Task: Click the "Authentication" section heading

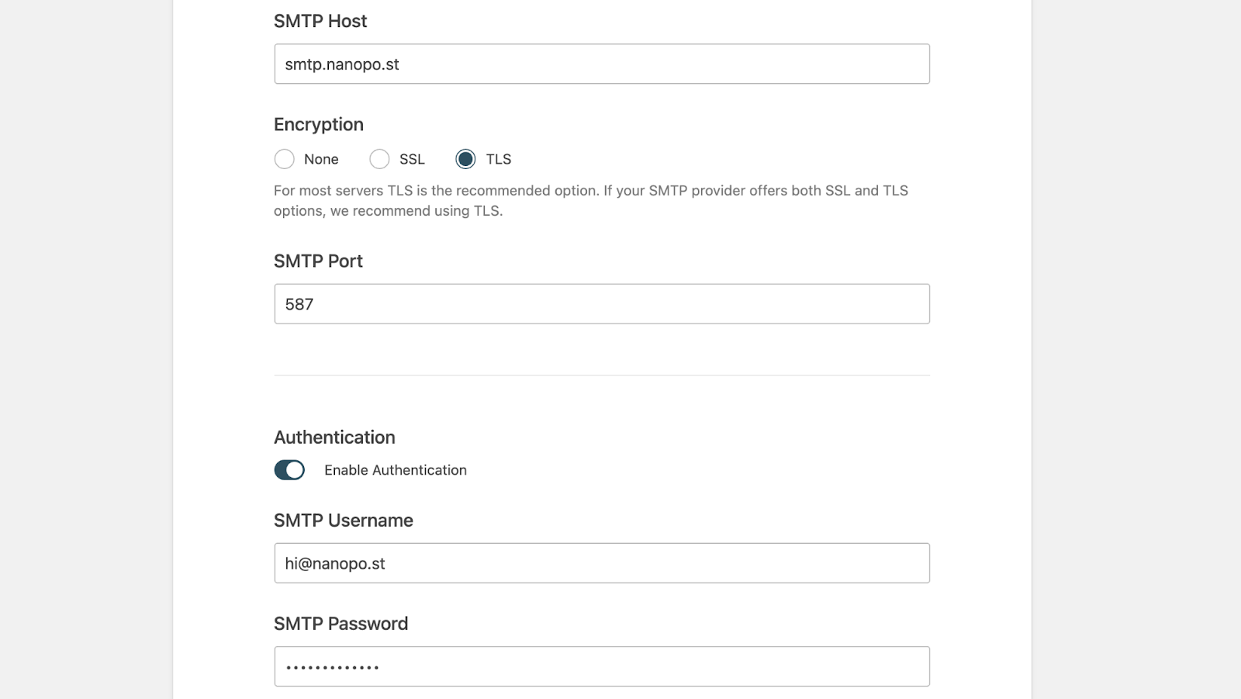Action: pos(334,437)
